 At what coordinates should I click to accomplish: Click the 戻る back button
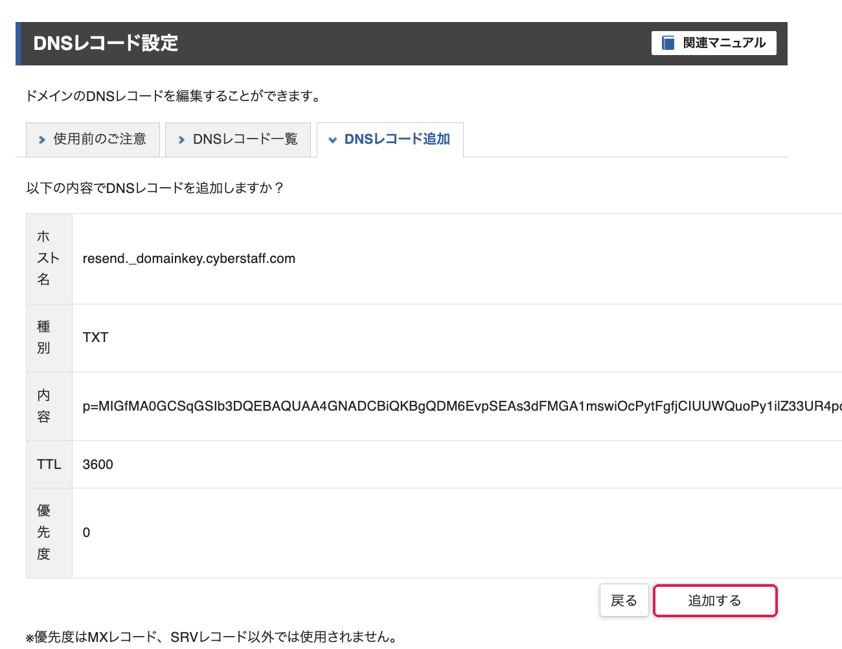click(x=624, y=600)
